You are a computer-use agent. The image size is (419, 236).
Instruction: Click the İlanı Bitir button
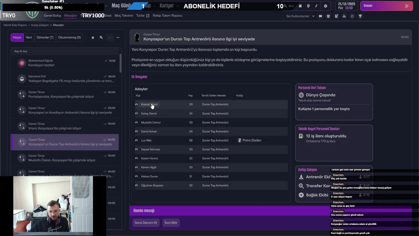171,223
